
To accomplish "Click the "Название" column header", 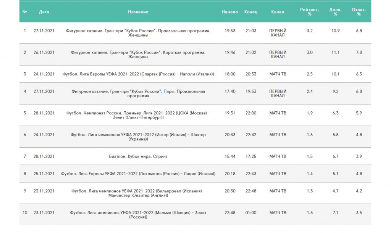I will point(138,12).
